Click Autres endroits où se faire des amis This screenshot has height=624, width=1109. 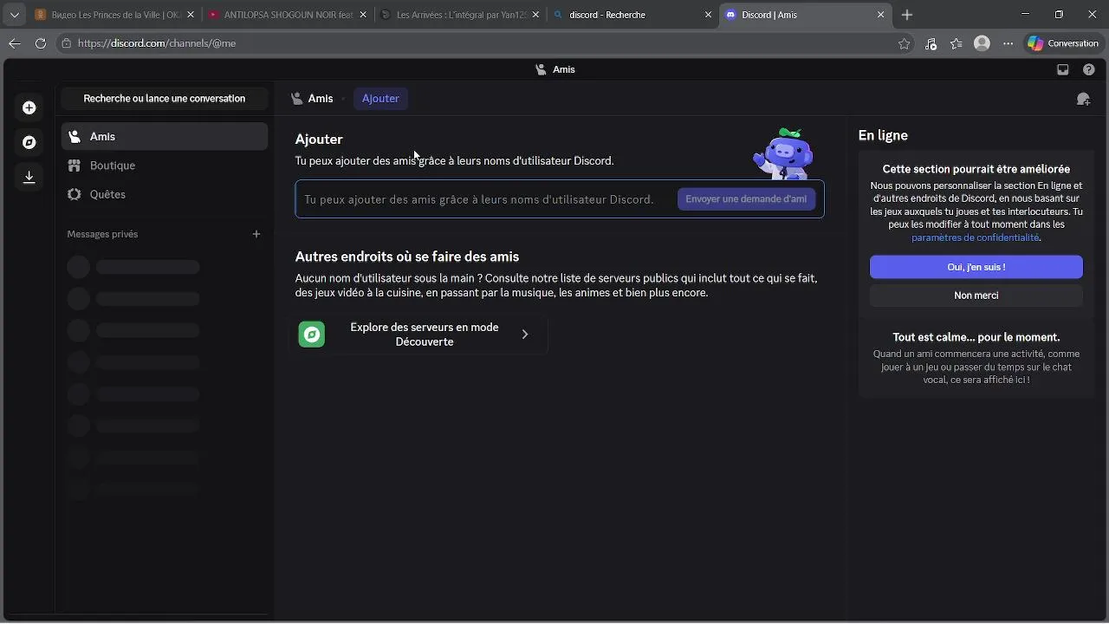point(407,257)
